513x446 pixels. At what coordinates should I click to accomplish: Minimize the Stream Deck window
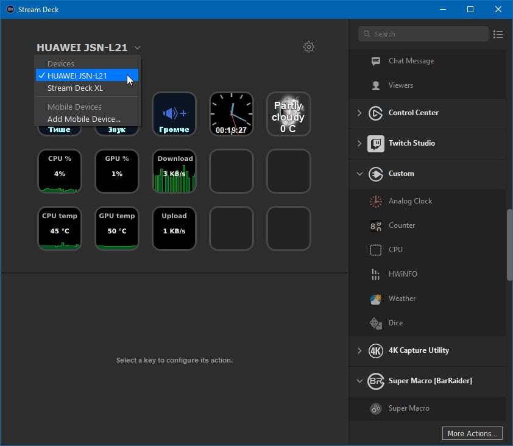(x=443, y=9)
